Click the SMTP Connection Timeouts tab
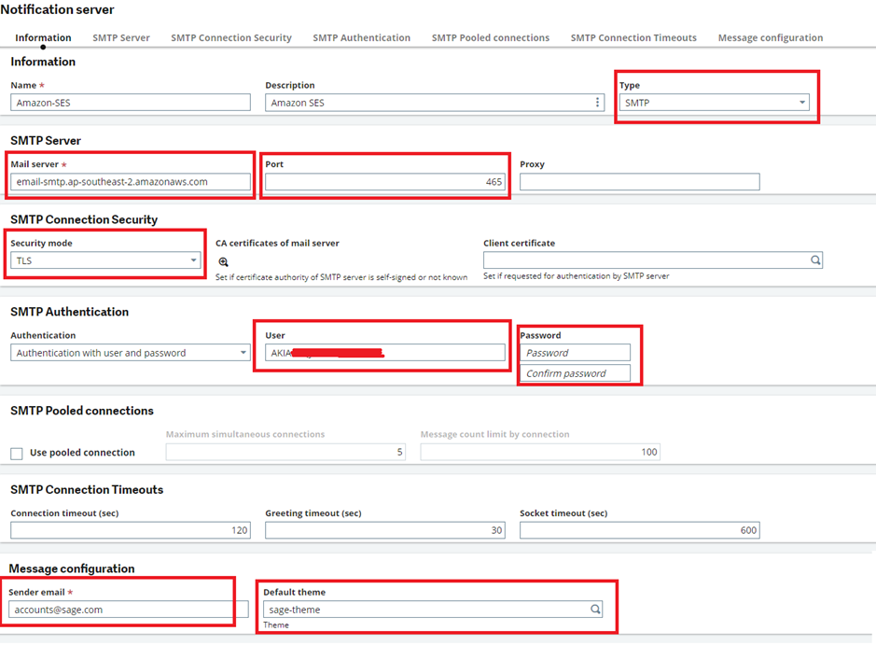 633,38
